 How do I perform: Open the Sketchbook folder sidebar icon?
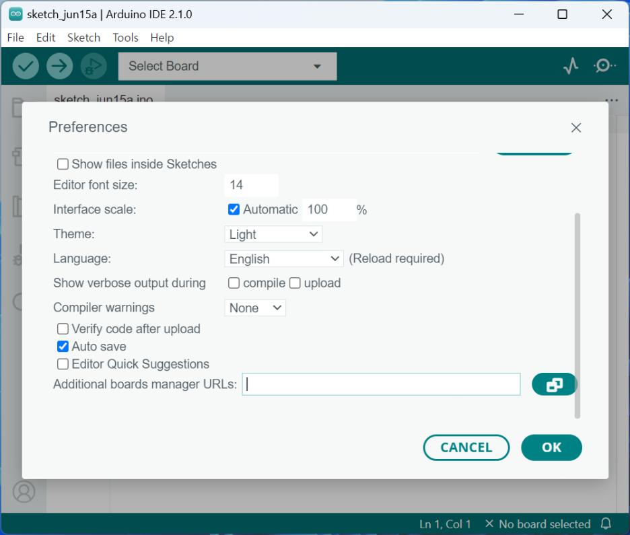17,108
